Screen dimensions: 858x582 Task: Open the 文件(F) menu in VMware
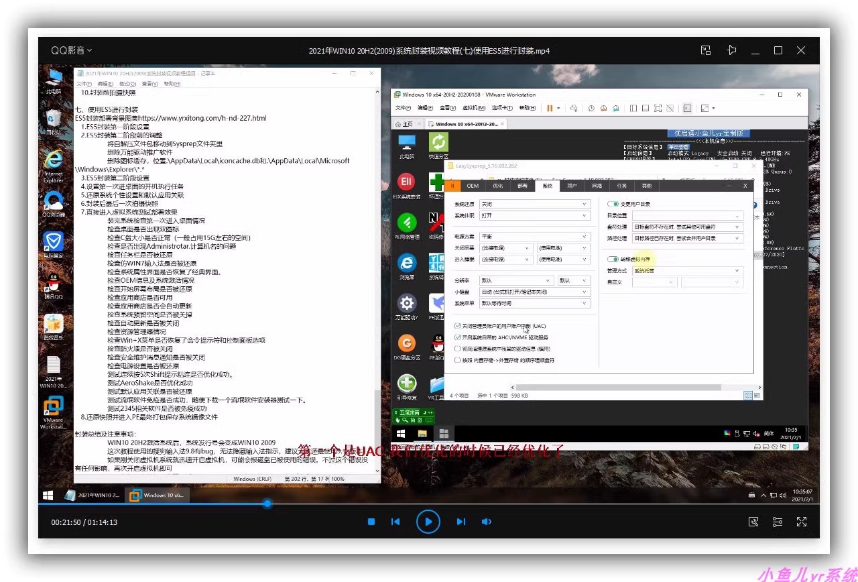click(403, 108)
